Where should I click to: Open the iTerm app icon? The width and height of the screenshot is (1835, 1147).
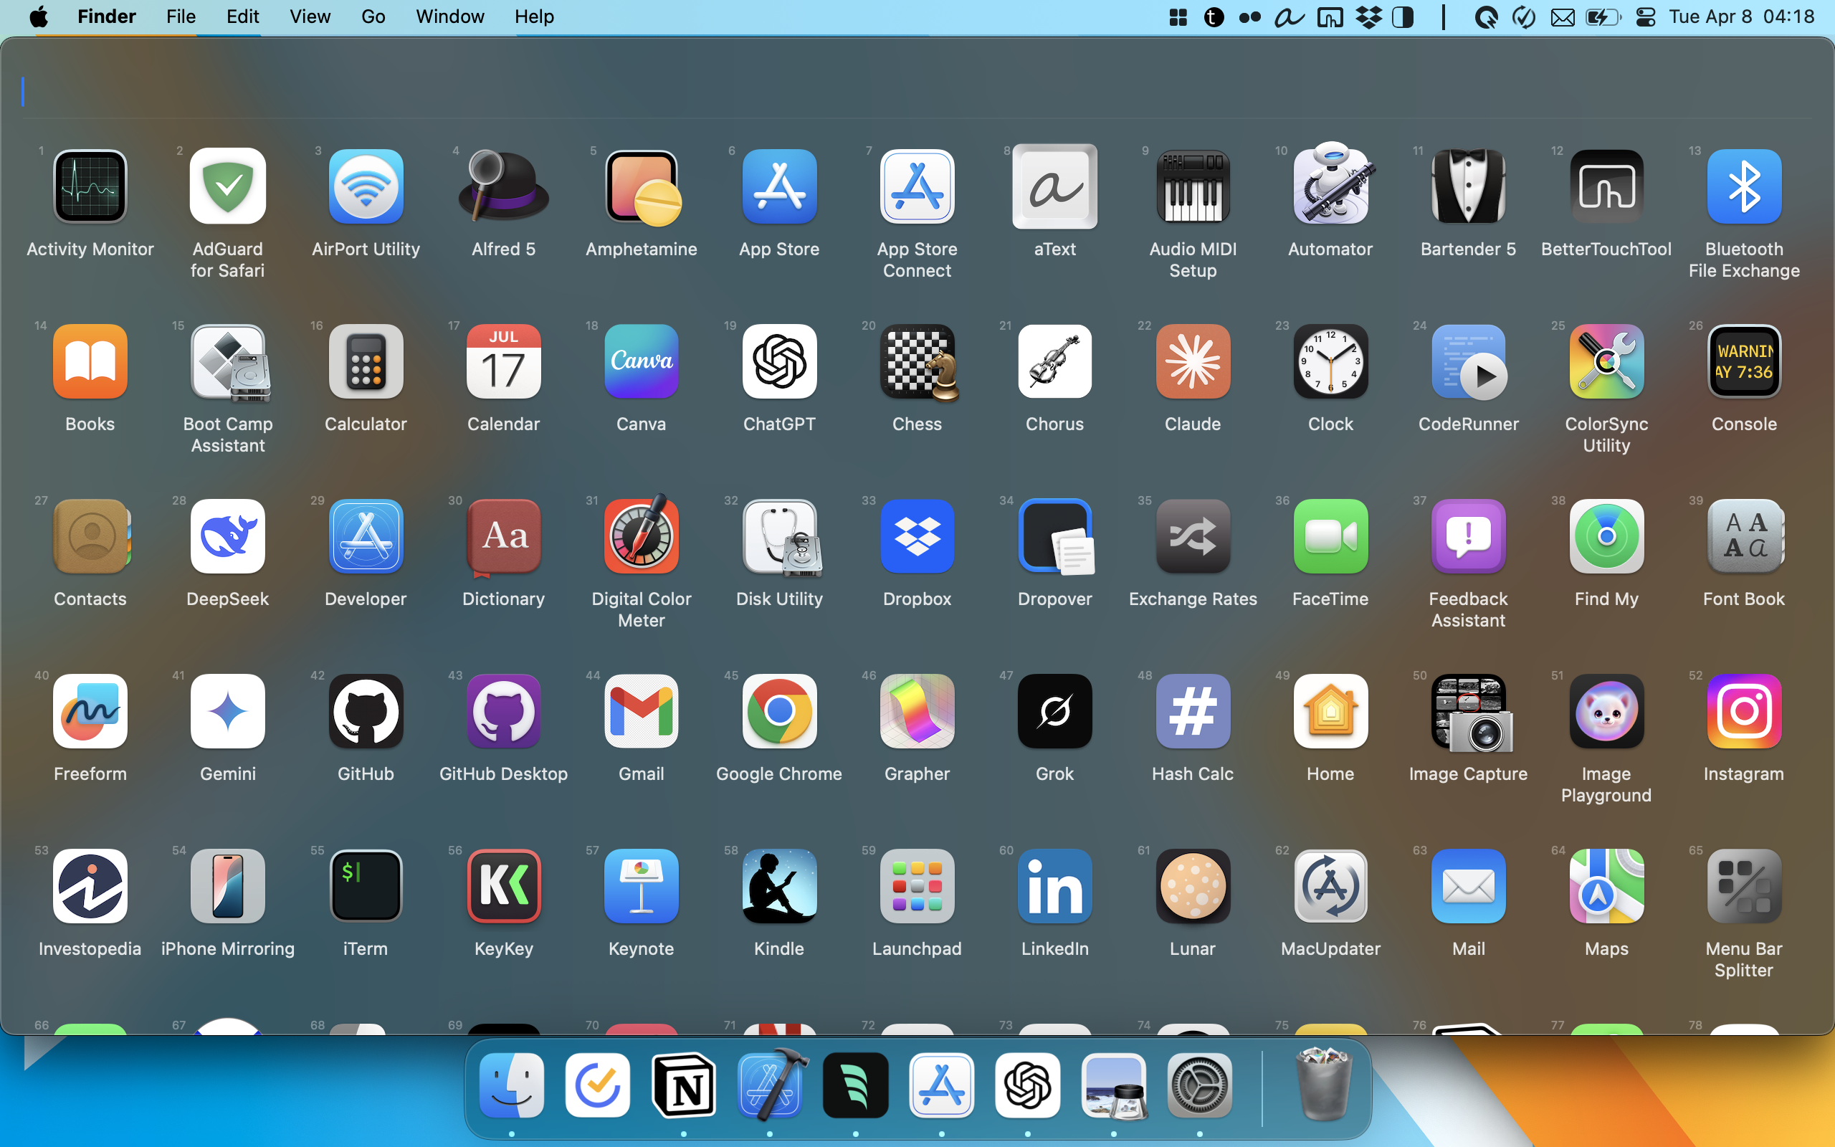[366, 886]
